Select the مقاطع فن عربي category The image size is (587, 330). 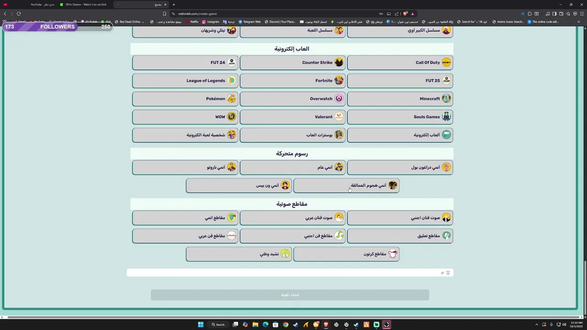click(x=185, y=236)
